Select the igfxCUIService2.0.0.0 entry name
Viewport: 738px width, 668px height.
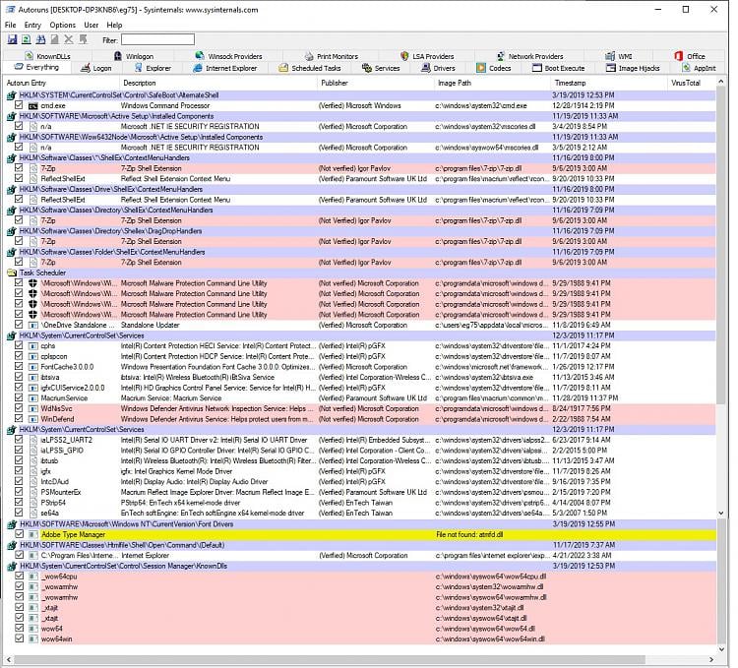(73, 388)
